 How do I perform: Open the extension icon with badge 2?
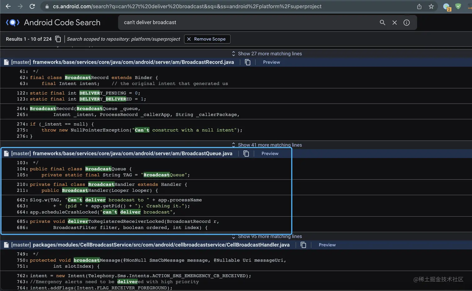[447, 7]
